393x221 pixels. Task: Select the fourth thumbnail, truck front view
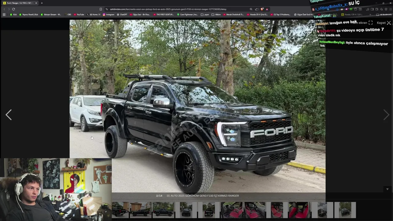coord(186,210)
